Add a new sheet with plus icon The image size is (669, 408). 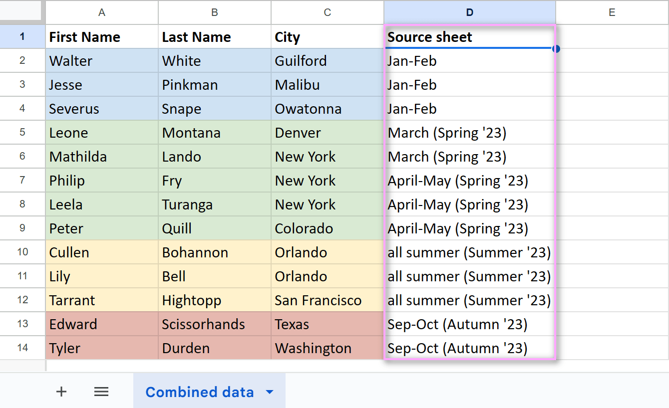tap(61, 392)
